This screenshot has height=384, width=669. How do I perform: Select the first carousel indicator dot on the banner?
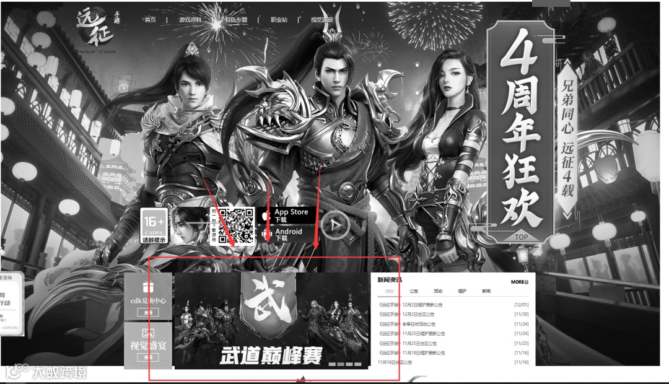[333, 364]
